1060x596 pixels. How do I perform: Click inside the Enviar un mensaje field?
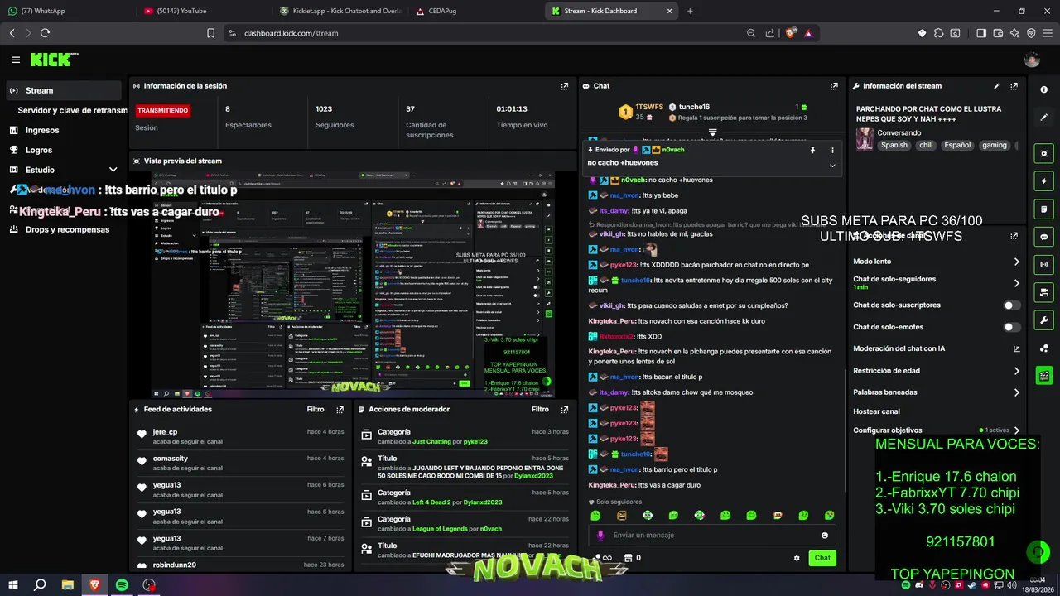[712, 536]
